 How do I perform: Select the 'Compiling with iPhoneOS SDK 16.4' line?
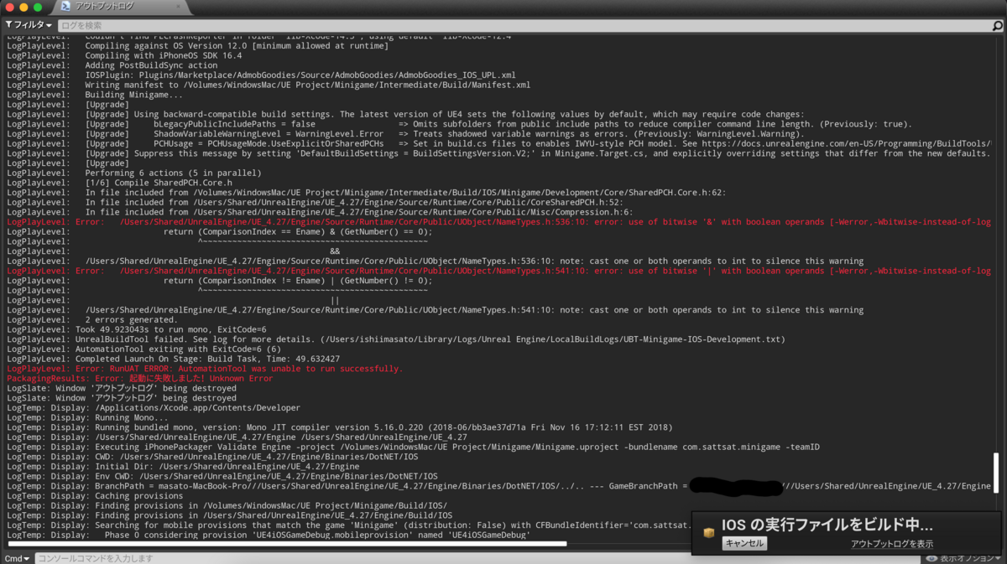tap(123, 55)
